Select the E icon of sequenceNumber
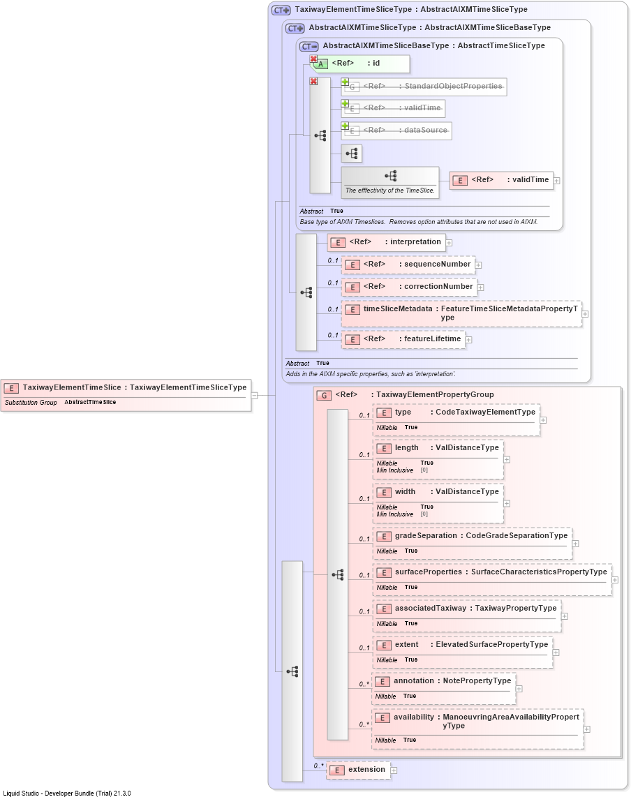The height and width of the screenshot is (797, 631). coord(352,265)
